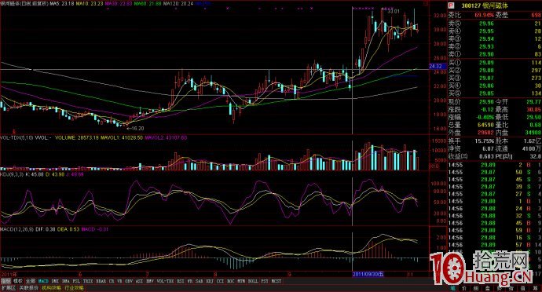This screenshot has height=292, width=542.
Task: Select the KDJ indicator tab
Action: click(210, 281)
